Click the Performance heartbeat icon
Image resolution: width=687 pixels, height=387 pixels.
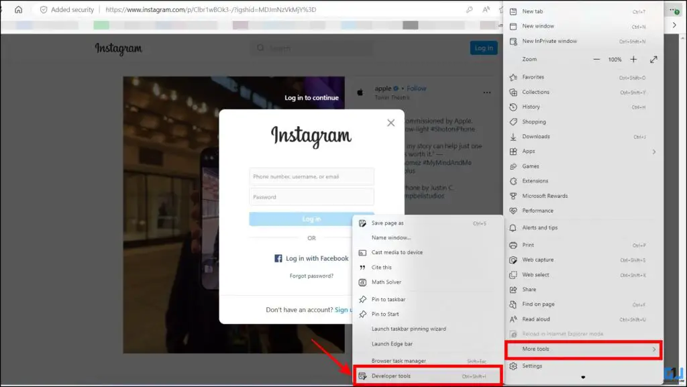coord(513,211)
